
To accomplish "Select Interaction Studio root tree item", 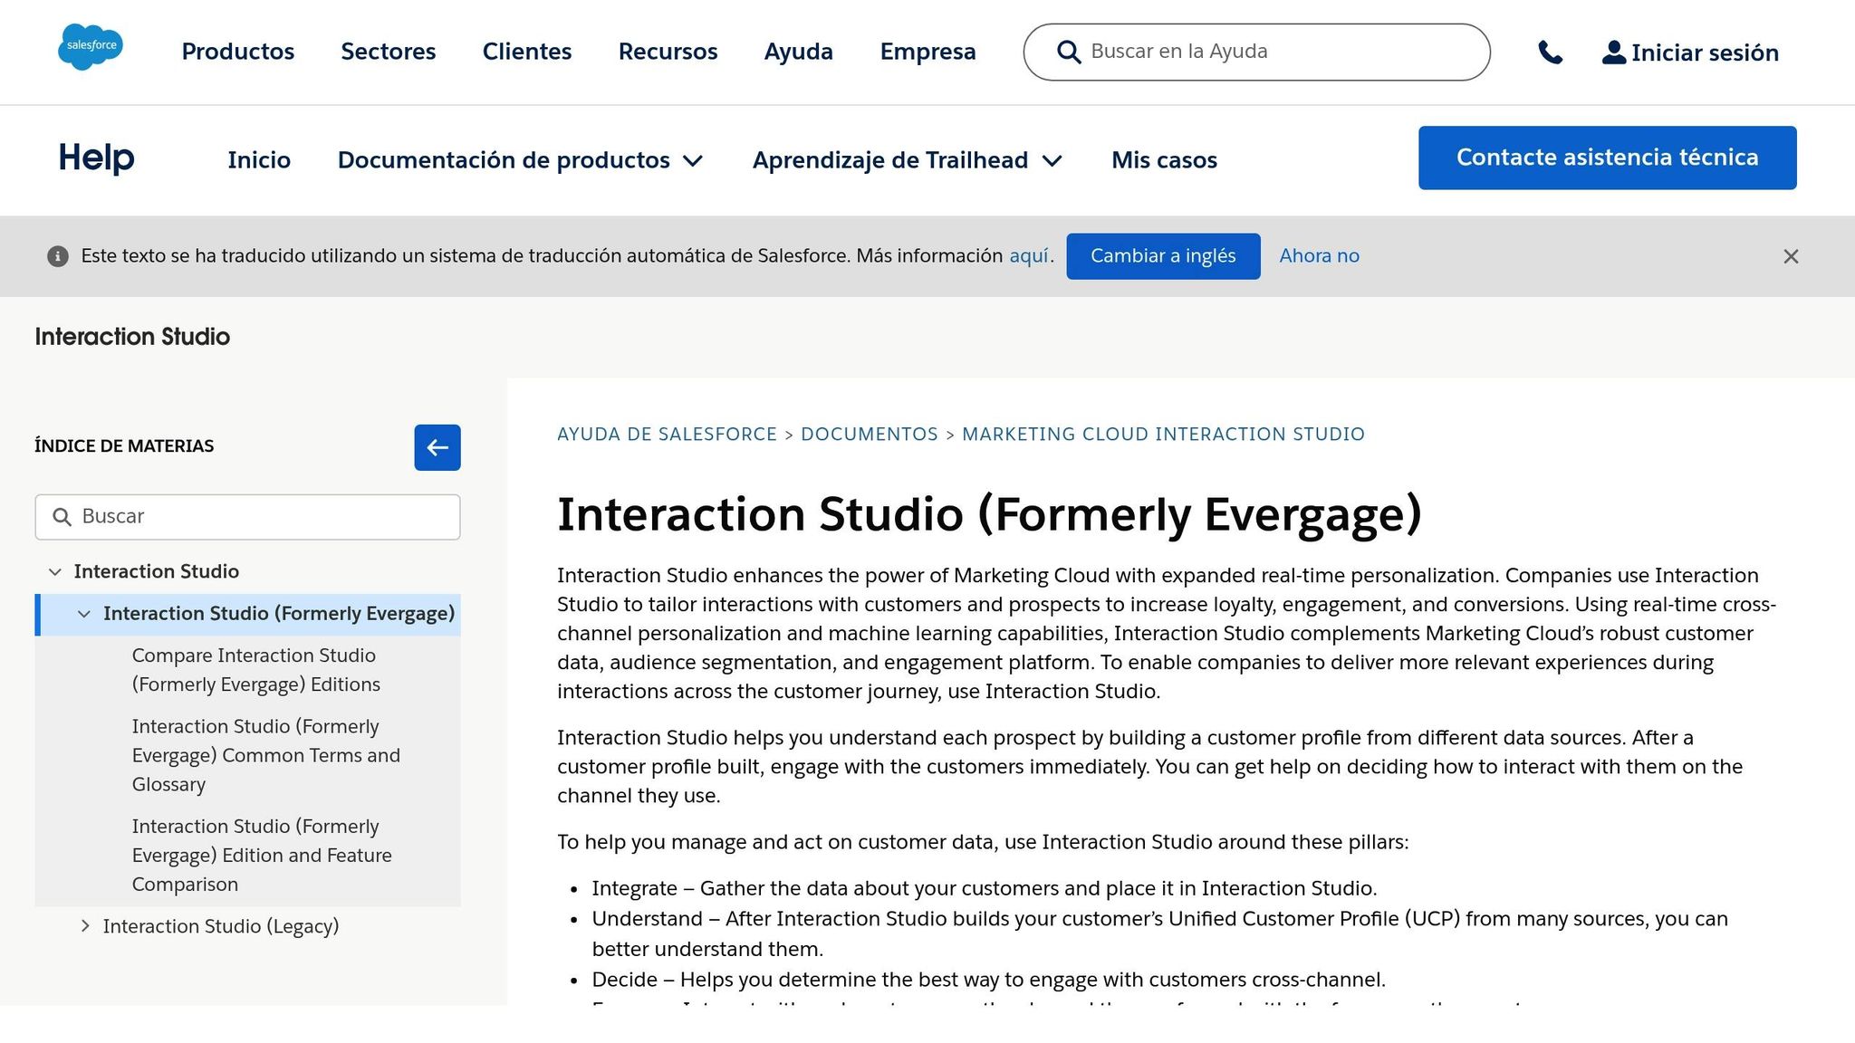I will pyautogui.click(x=157, y=571).
